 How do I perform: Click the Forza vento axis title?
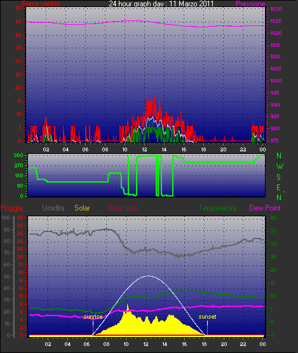[x=41, y=4]
